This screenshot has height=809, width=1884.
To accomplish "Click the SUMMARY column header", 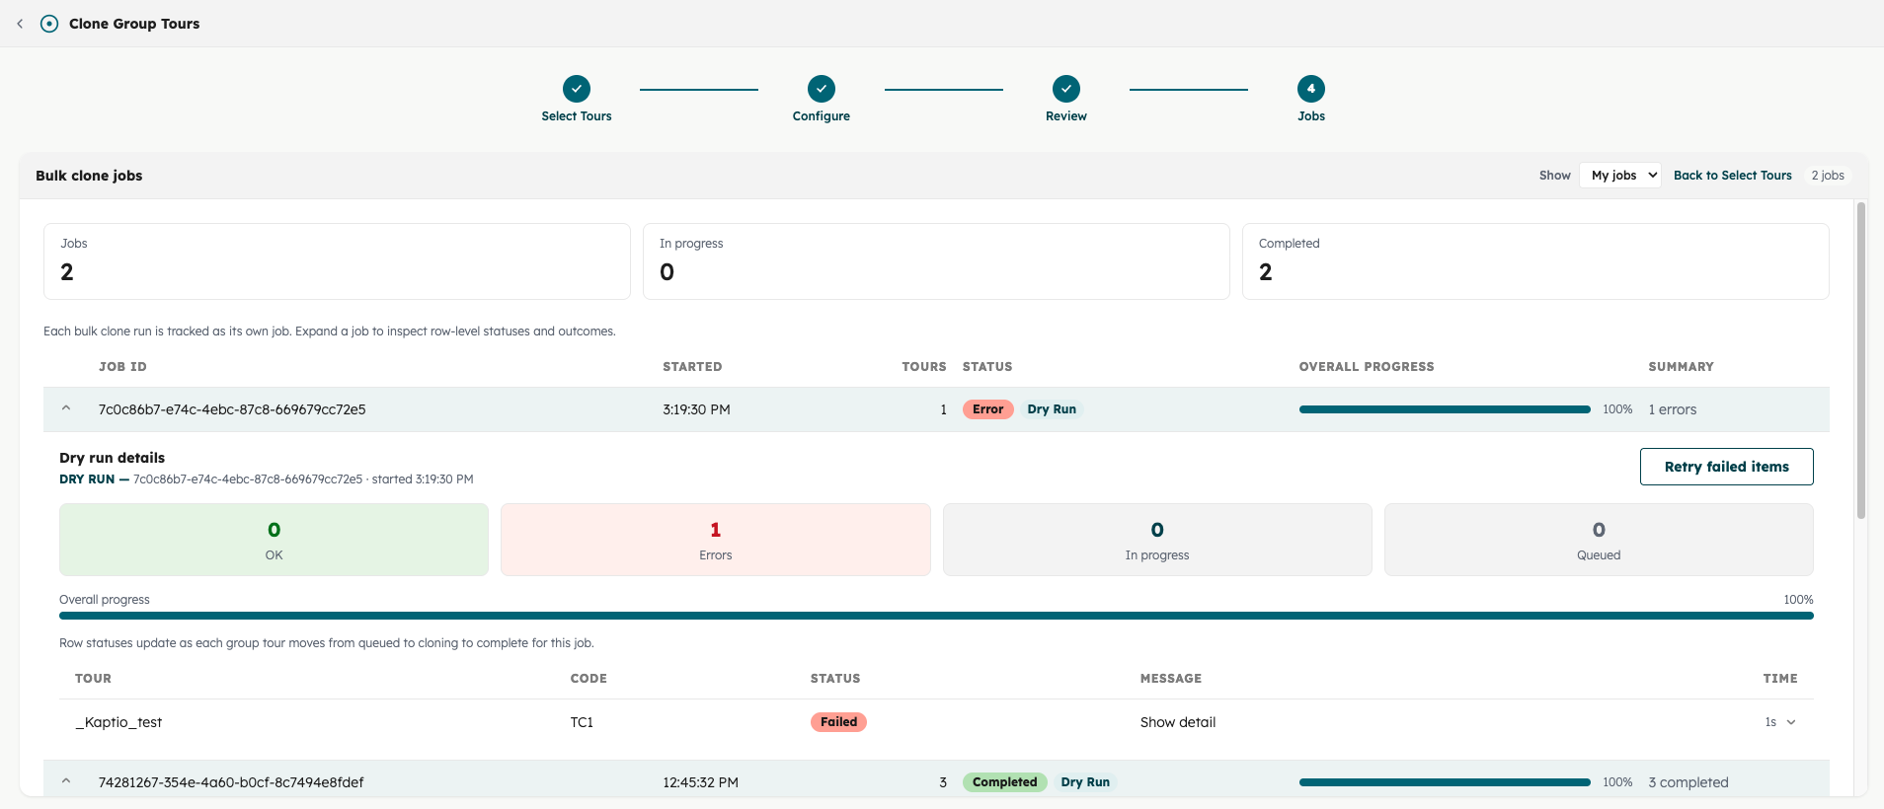I will pyautogui.click(x=1681, y=367).
